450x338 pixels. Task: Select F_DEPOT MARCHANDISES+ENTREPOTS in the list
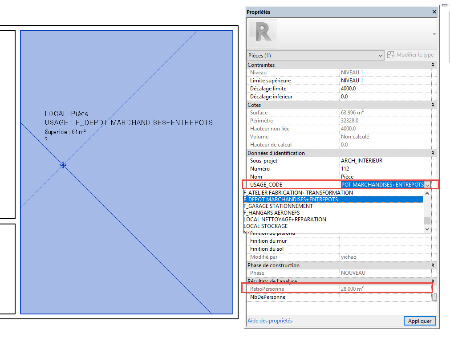(x=333, y=200)
